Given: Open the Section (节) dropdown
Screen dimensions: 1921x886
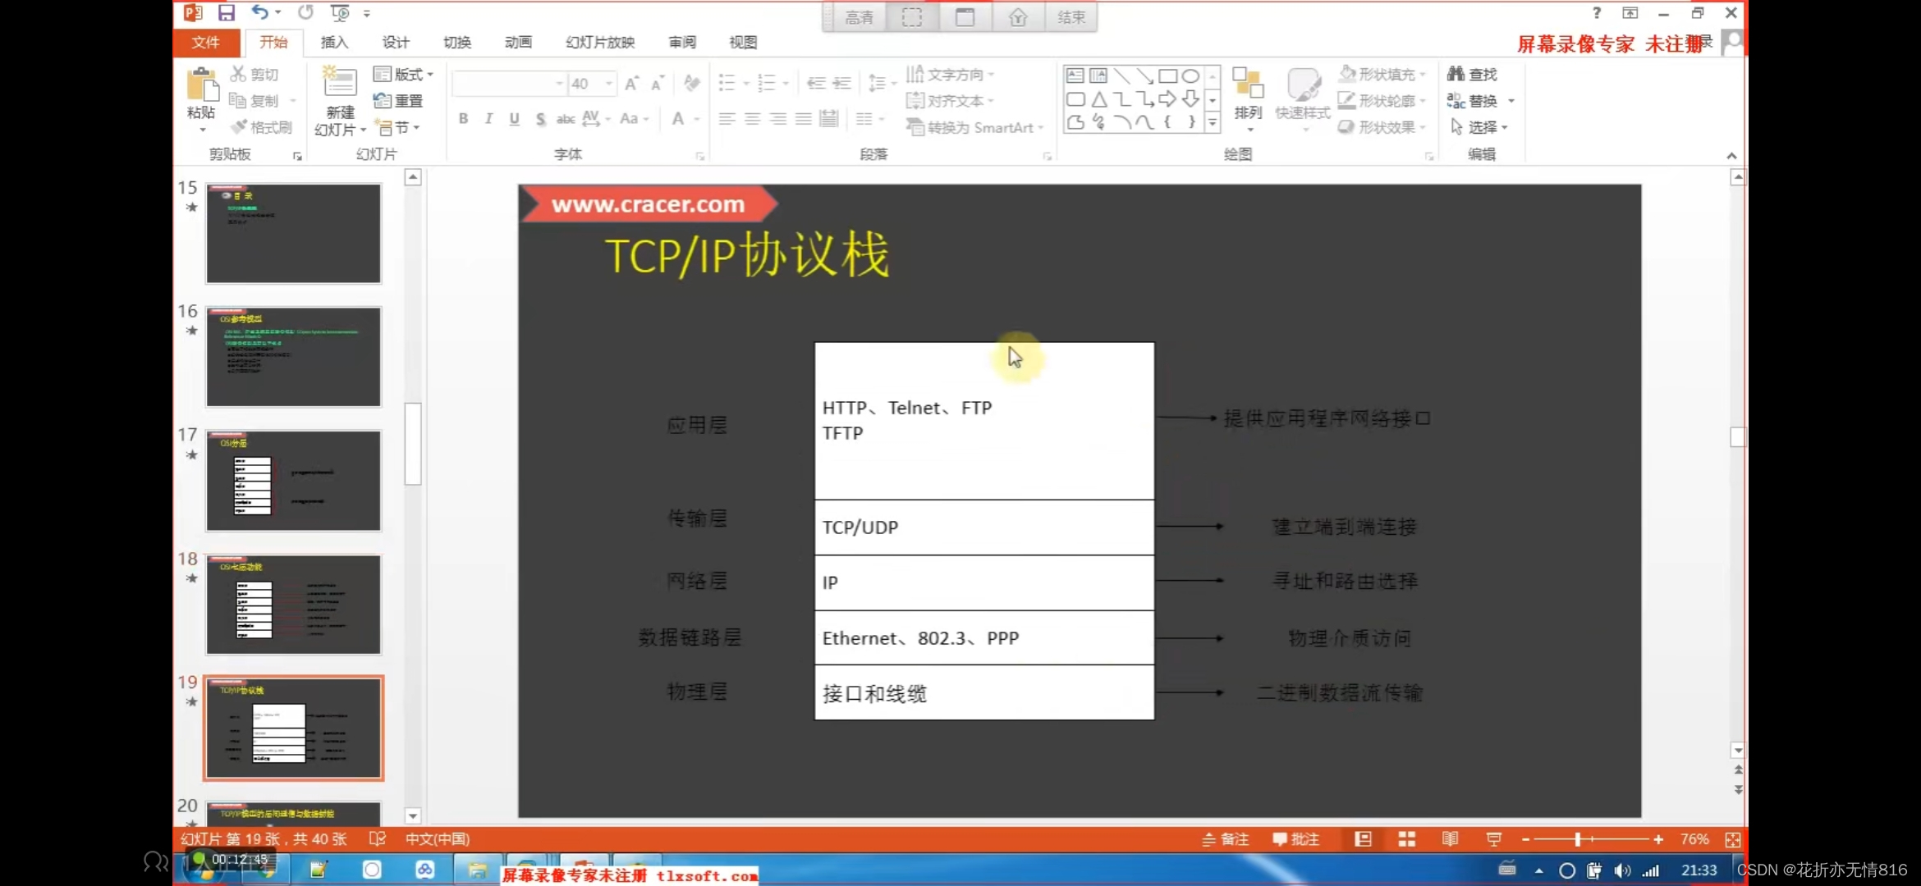Looking at the screenshot, I should pos(398,127).
